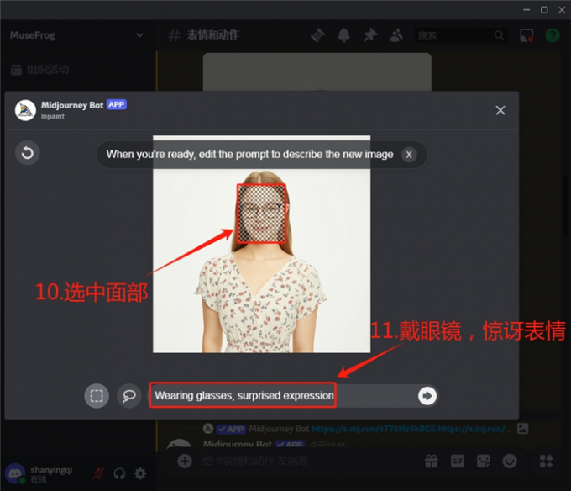Submit the inpaint prompt with arrow button

pos(427,396)
